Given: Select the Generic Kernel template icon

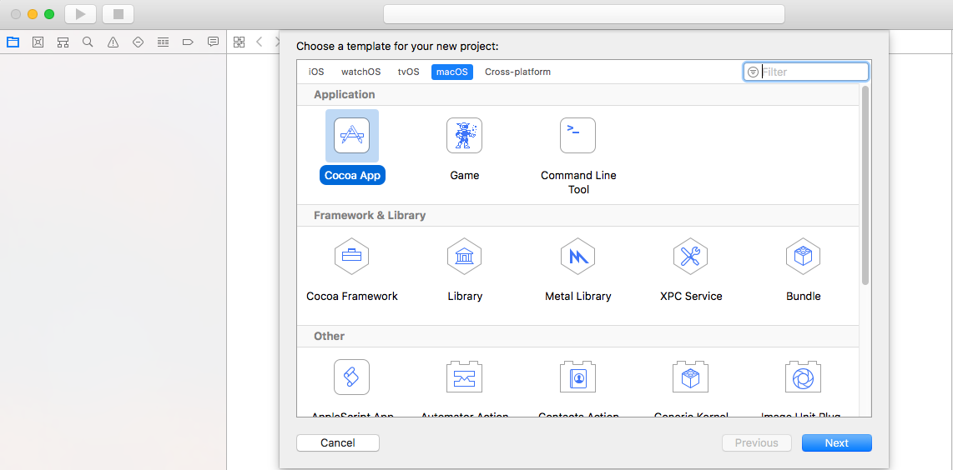Looking at the screenshot, I should point(690,377).
